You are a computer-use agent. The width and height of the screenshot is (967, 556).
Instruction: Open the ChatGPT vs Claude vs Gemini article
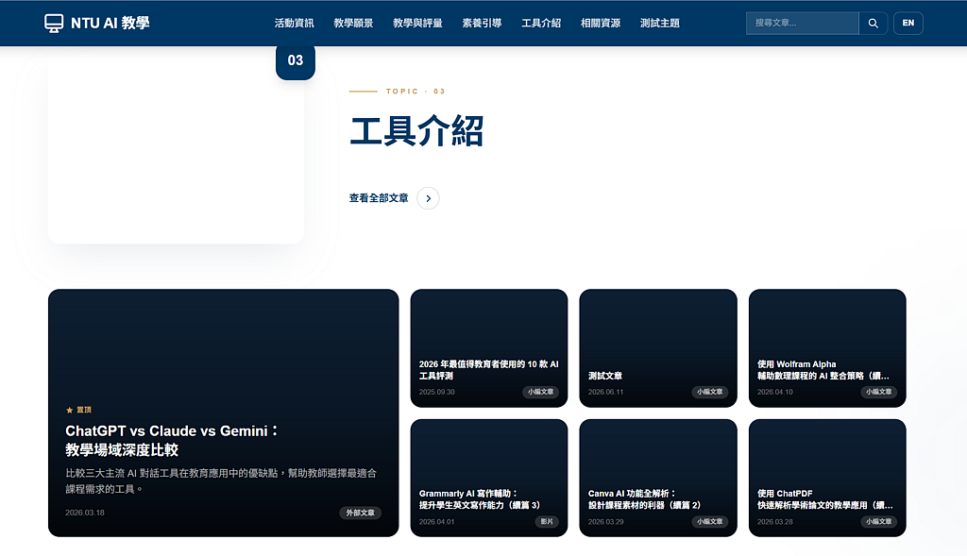[223, 413]
